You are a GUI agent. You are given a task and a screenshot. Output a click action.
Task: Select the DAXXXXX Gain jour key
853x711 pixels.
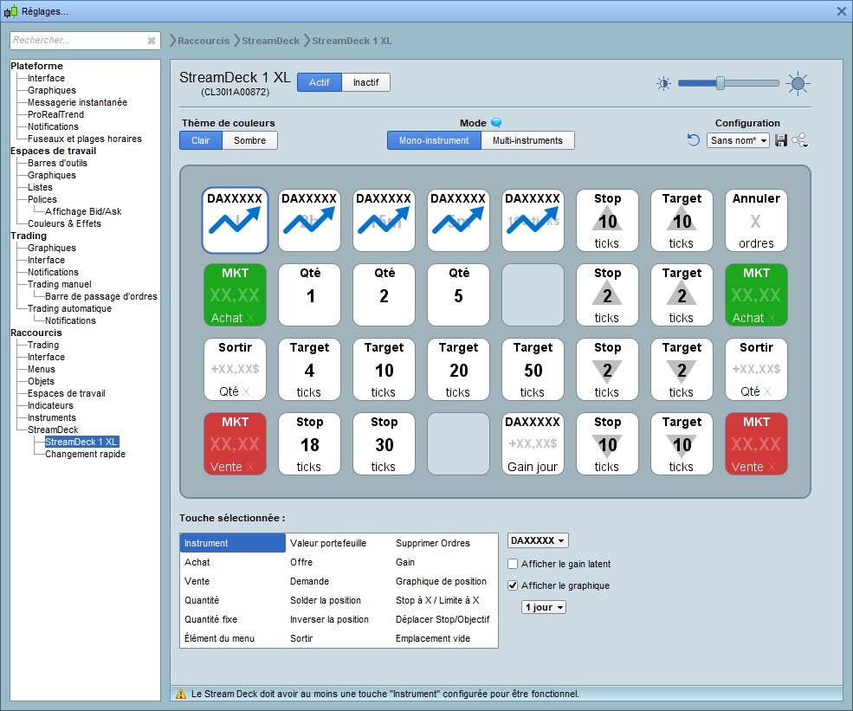click(x=533, y=444)
